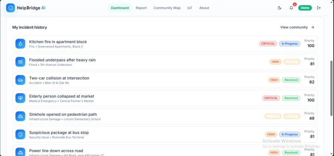Open Two-car collision at intersection title

point(59,78)
